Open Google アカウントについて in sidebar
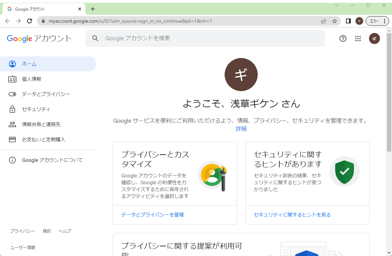Viewport: 392px width, 256px height. 48,160
